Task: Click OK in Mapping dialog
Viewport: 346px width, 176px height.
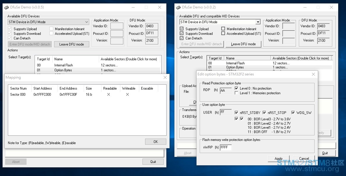Action: (156, 142)
